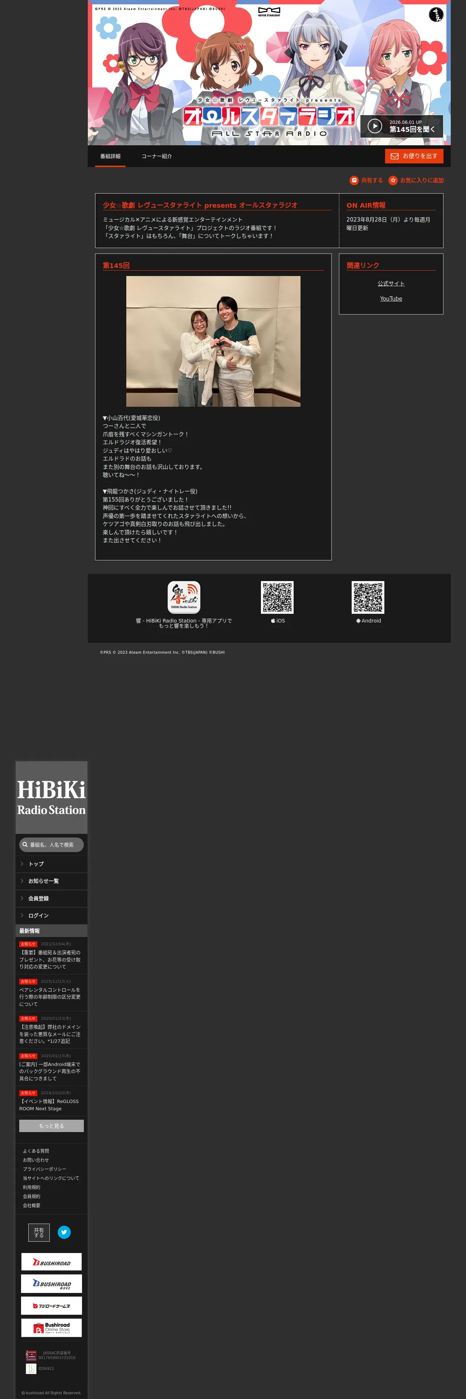Focus the 番組名、人名で検索 search field

52,844
